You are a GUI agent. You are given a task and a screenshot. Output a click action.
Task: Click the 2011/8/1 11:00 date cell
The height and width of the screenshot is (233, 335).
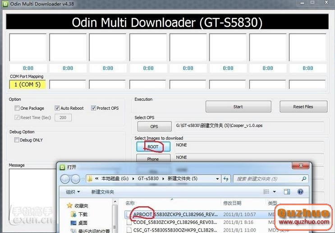tap(239, 230)
